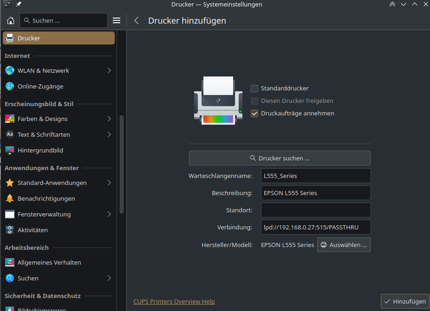Open the window menu icon in the title bar
The height and width of the screenshot is (311, 430).
click(7, 4)
